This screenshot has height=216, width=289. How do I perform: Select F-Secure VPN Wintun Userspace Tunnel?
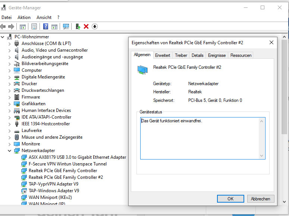coord(67,164)
